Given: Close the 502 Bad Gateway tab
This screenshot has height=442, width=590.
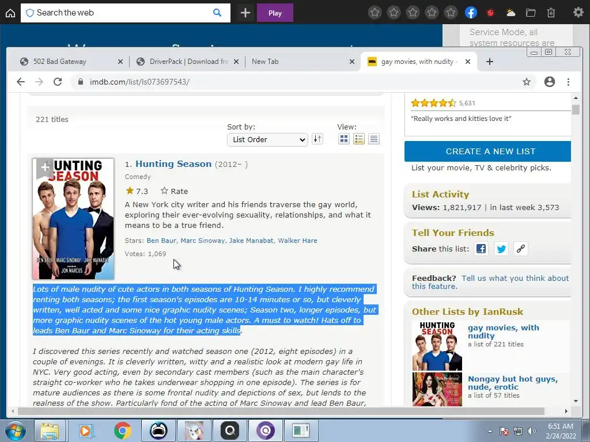Looking at the screenshot, I should [120, 61].
